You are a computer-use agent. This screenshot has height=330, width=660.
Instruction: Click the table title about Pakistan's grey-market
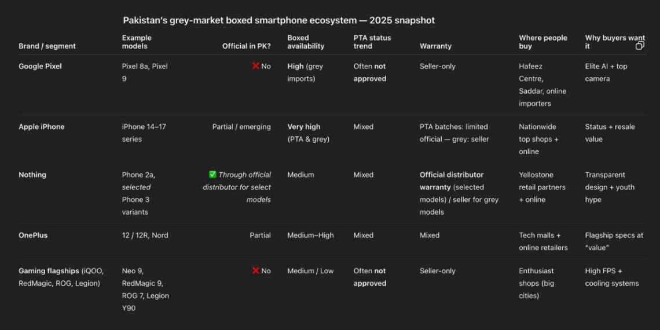point(278,20)
